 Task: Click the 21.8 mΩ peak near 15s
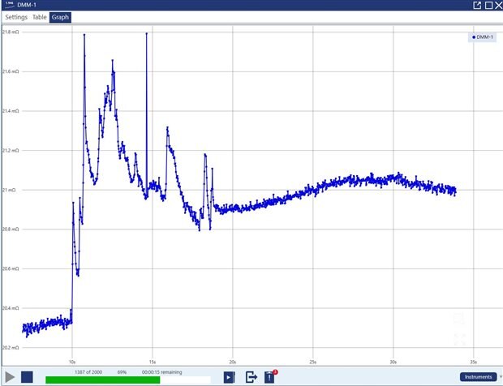pyautogui.click(x=146, y=34)
